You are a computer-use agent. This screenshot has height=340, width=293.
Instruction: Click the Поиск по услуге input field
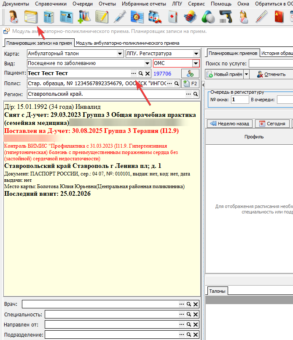271,64
